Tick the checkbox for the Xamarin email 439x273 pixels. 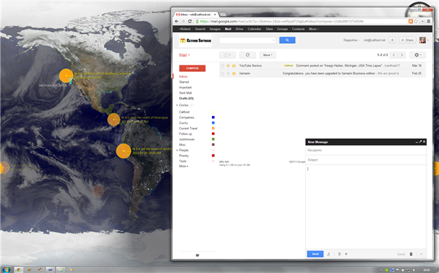pos(222,74)
